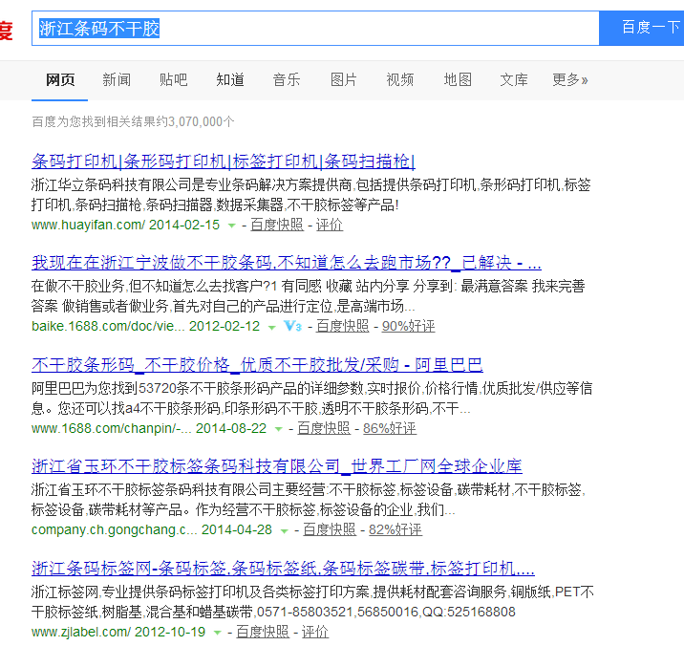684x646 pixels.
Task: Click the search box containing 浙江条码不干胶
Action: (315, 29)
